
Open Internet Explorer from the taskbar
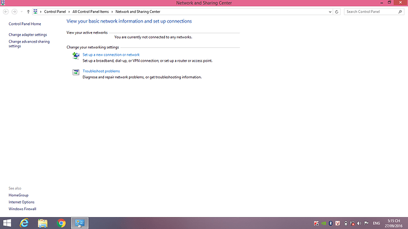click(24, 223)
